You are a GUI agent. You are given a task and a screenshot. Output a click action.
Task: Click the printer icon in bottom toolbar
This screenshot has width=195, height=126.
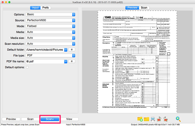[x=153, y=119]
